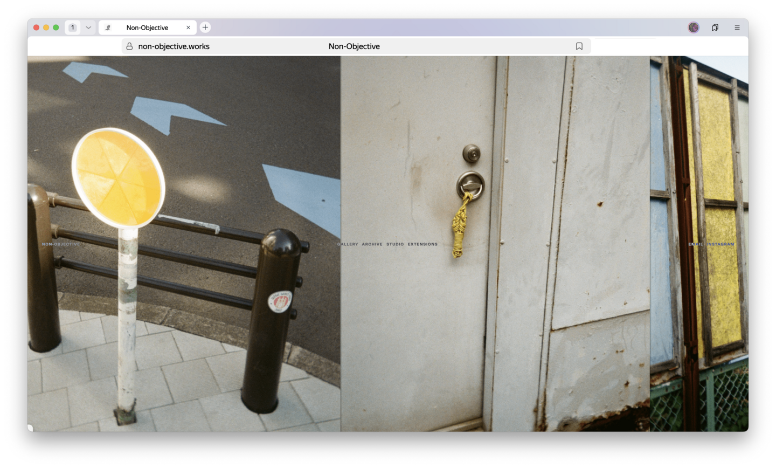
Task: Click the grey door with yellow rope photo
Action: pyautogui.click(x=495, y=243)
